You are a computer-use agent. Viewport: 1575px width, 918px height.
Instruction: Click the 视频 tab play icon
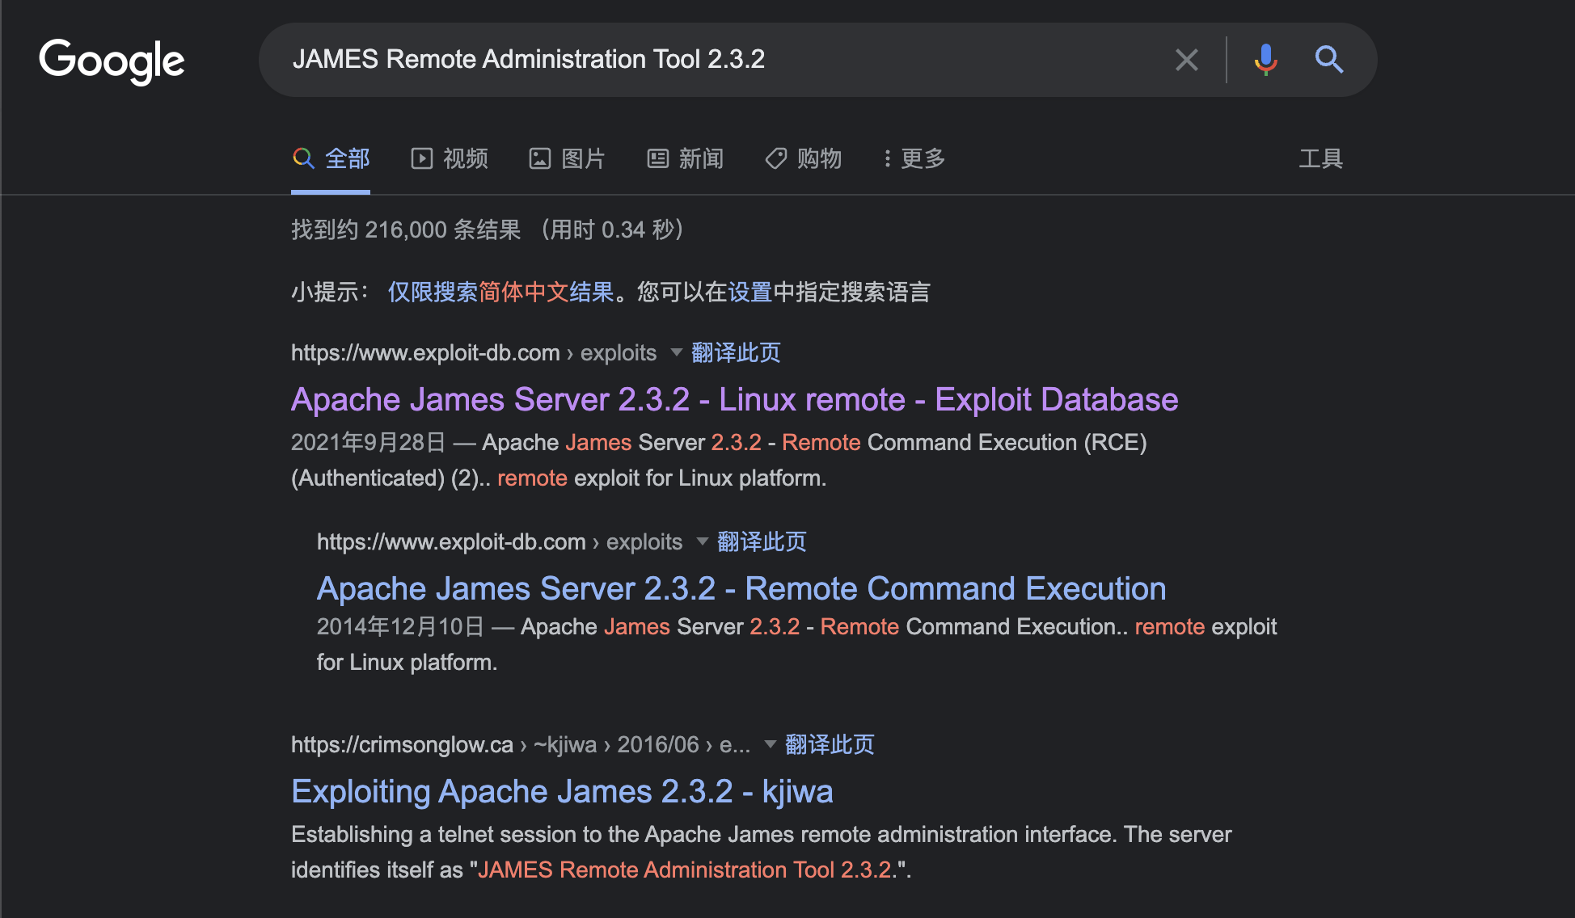[x=422, y=158]
